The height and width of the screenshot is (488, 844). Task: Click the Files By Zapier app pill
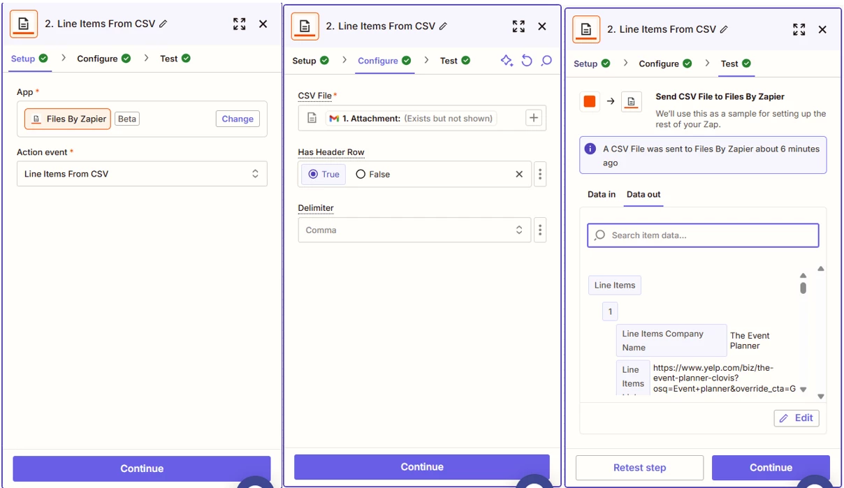click(68, 119)
